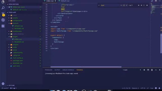Open the .editorconfig file

pyautogui.click(x=18, y=53)
